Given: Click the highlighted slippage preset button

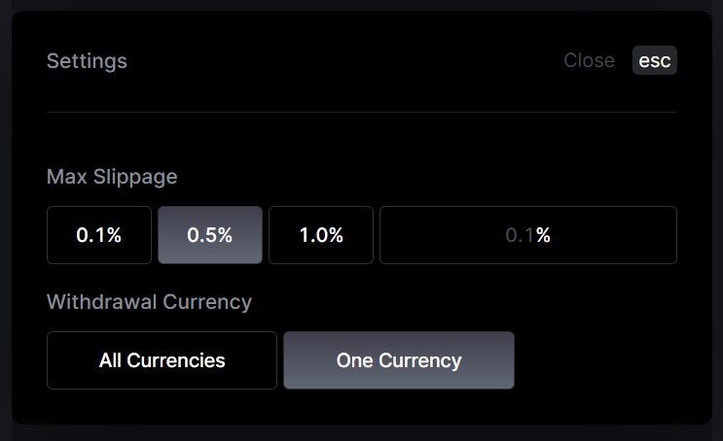Looking at the screenshot, I should [x=210, y=235].
